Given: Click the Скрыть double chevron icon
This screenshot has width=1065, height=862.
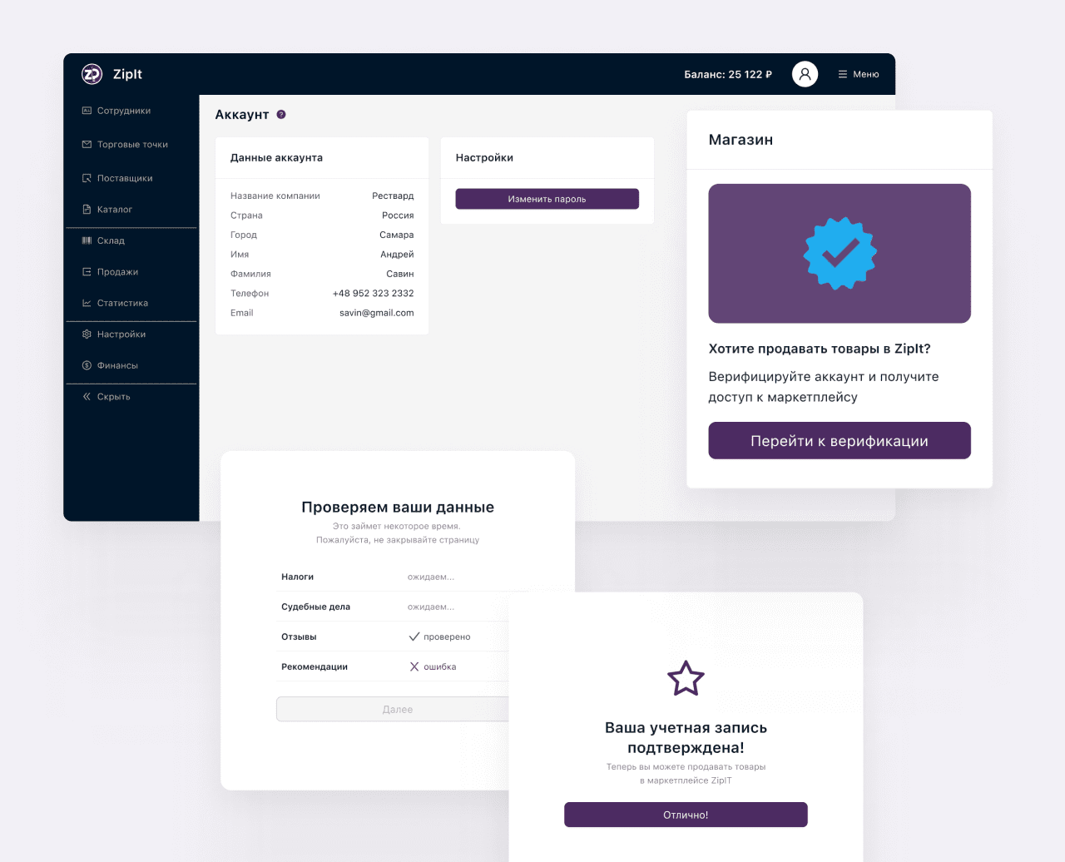Looking at the screenshot, I should coord(87,397).
